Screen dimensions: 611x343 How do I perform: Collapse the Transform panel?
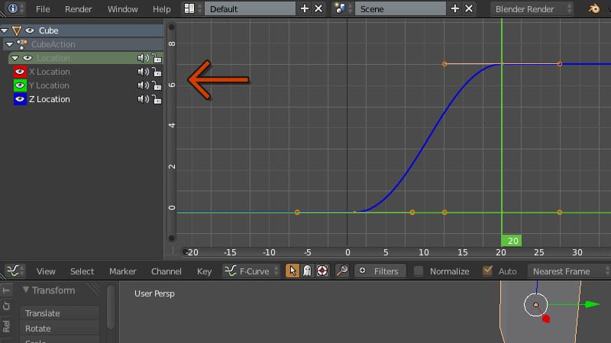click(x=26, y=290)
